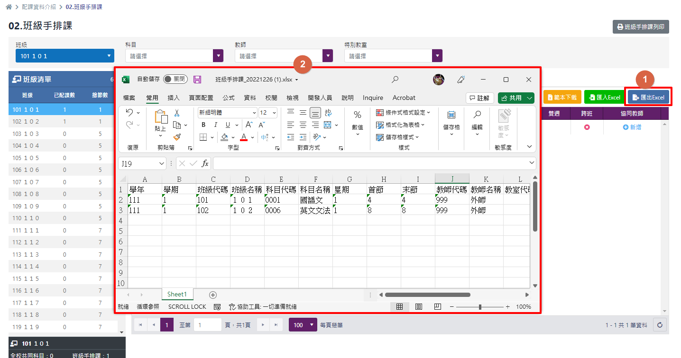Click the Excel zoom slider handle

(480, 307)
